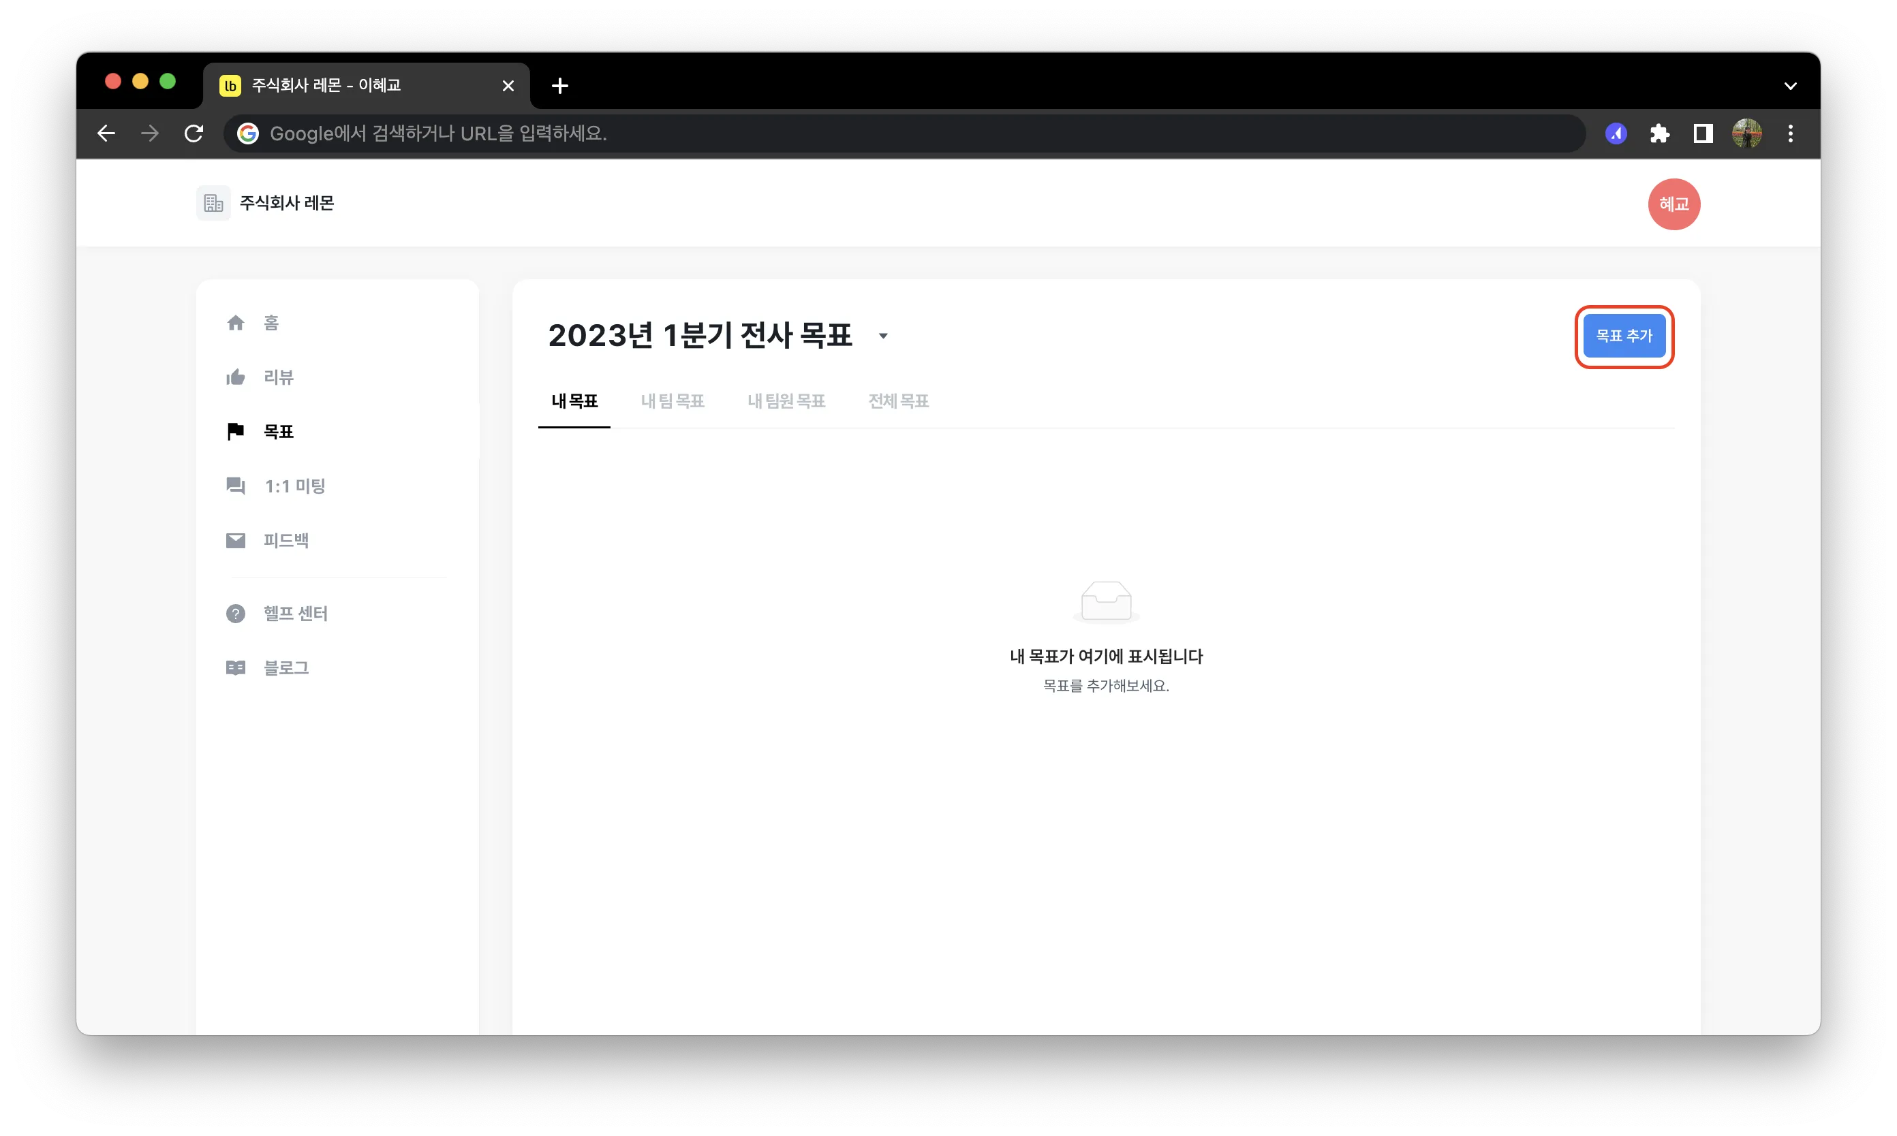Open the 혜교 user avatar menu
Image resolution: width=1897 pixels, height=1136 pixels.
click(1674, 204)
